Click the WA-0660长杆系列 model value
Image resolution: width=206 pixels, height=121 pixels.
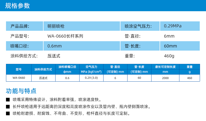pos(65,36)
